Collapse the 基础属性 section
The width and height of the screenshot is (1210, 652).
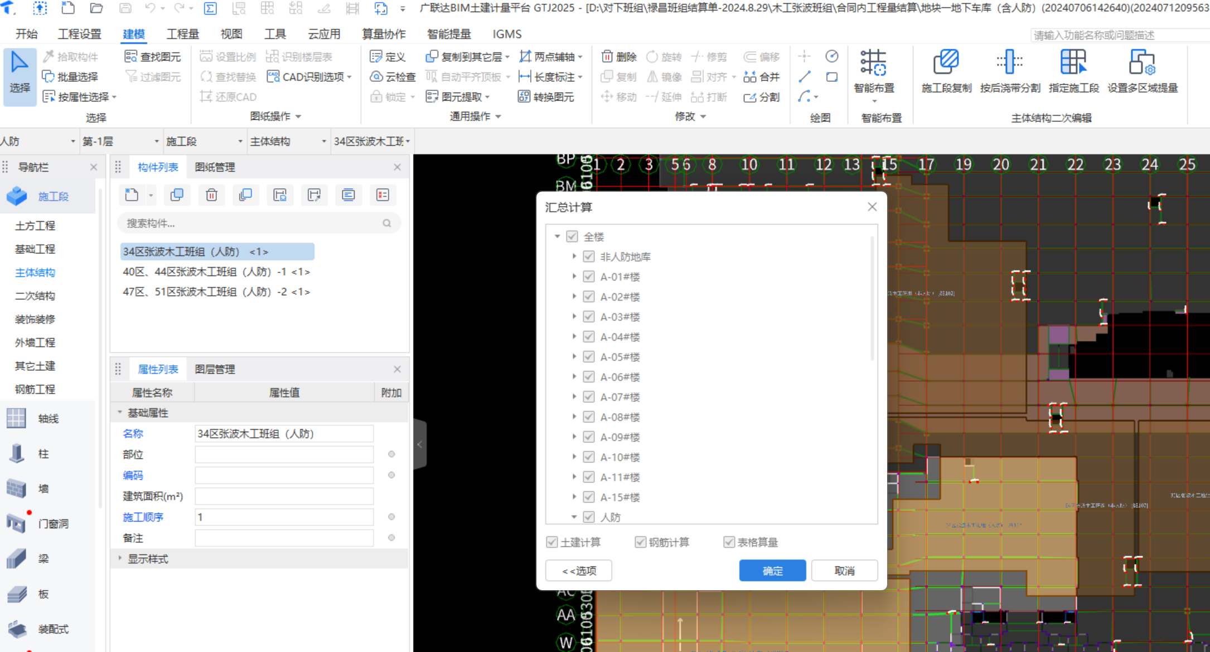coord(119,413)
